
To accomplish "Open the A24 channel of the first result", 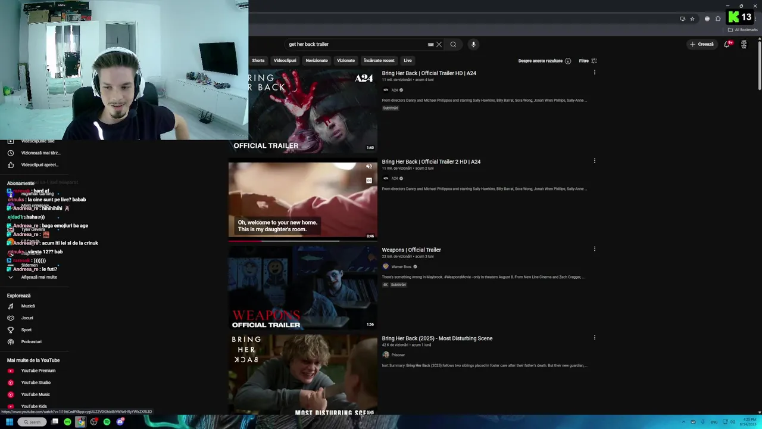I will 395,90.
